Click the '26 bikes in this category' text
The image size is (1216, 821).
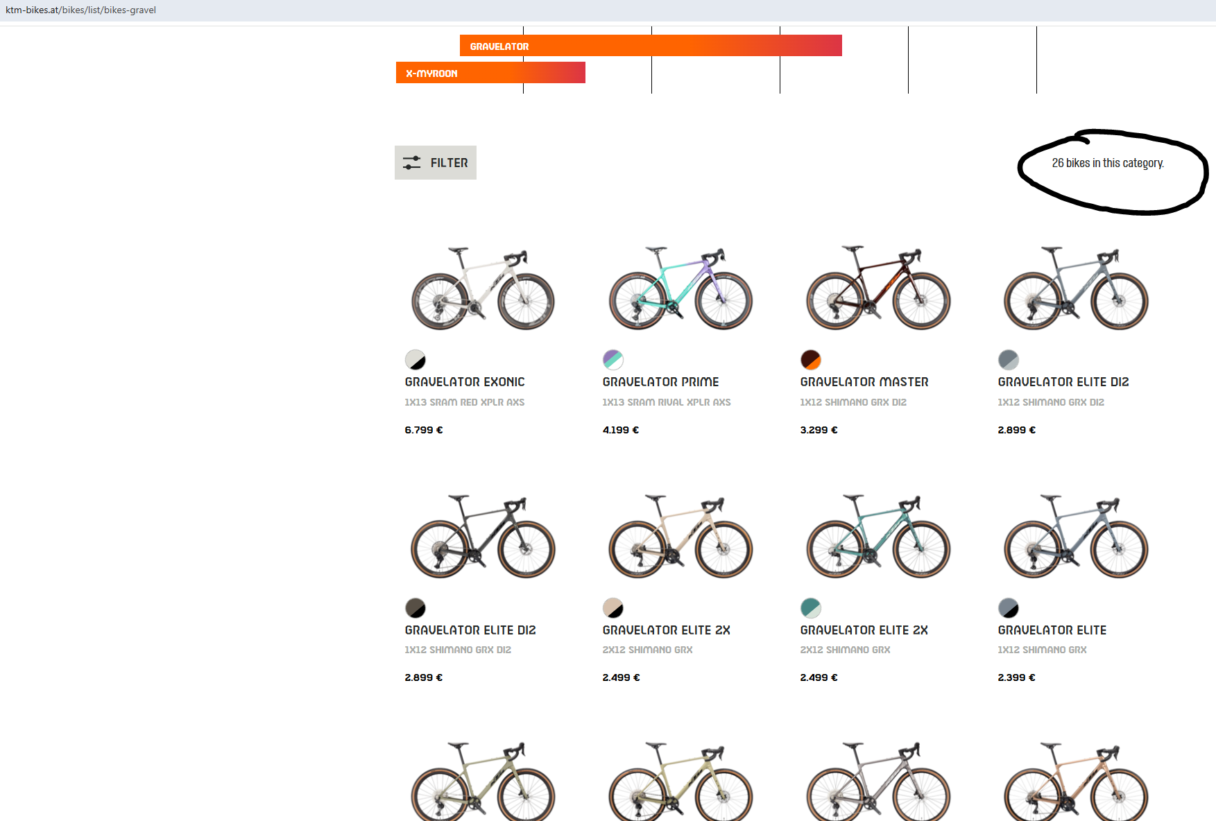pyautogui.click(x=1108, y=163)
